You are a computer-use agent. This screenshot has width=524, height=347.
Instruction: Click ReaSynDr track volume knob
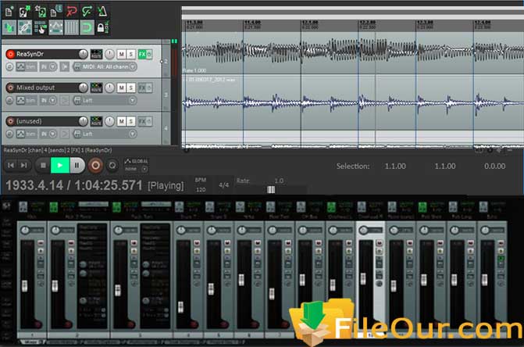tap(83, 54)
